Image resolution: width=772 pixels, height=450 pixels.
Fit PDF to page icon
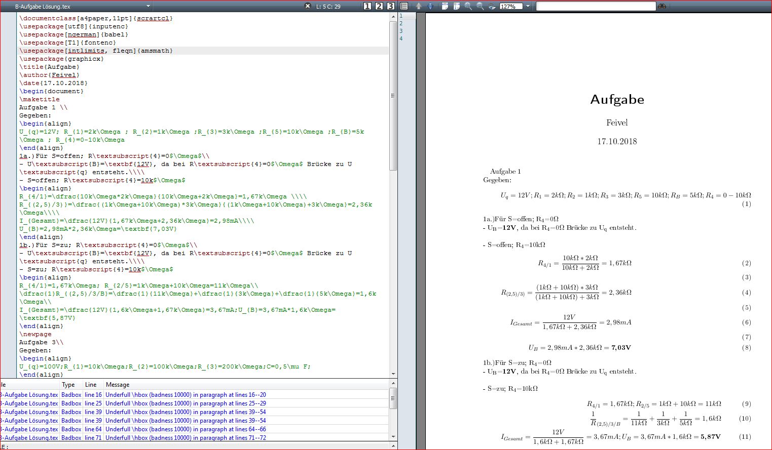457,6
